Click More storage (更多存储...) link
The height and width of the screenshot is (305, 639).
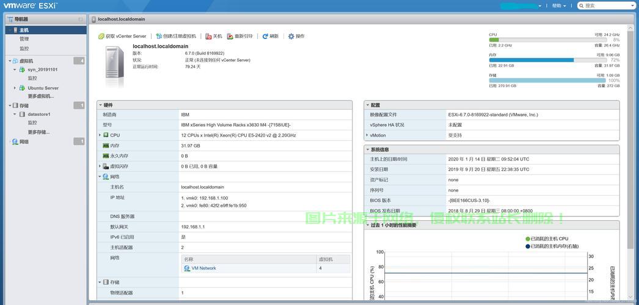(x=38, y=132)
